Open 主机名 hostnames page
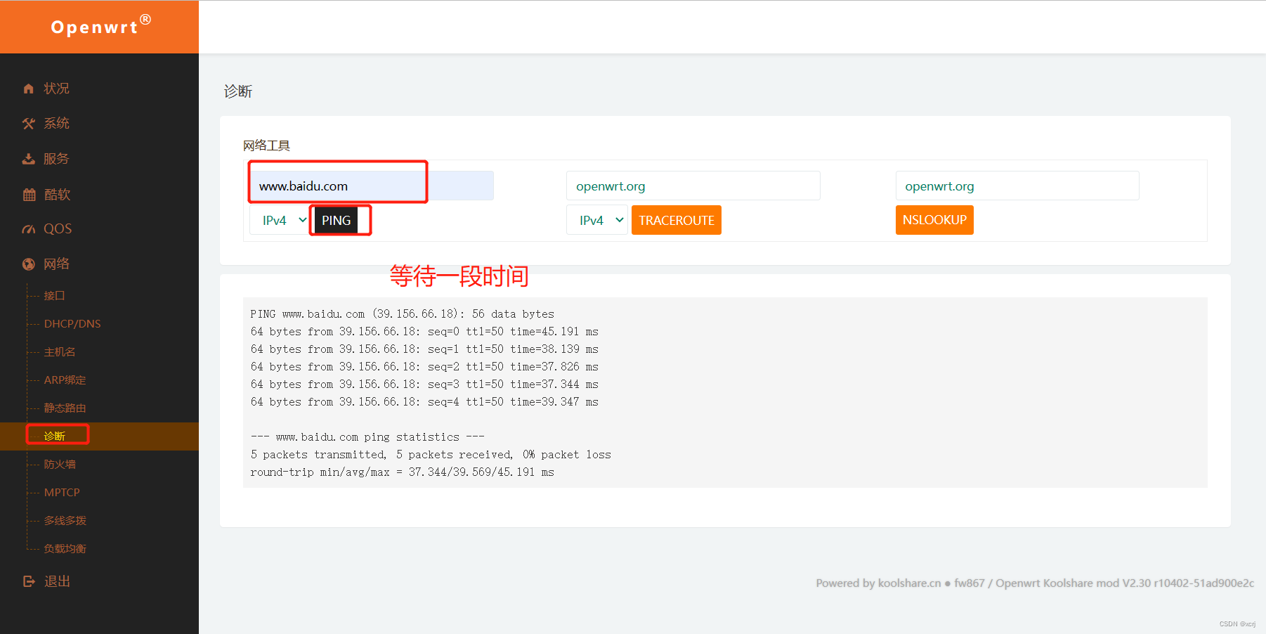1266x634 pixels. (x=60, y=352)
